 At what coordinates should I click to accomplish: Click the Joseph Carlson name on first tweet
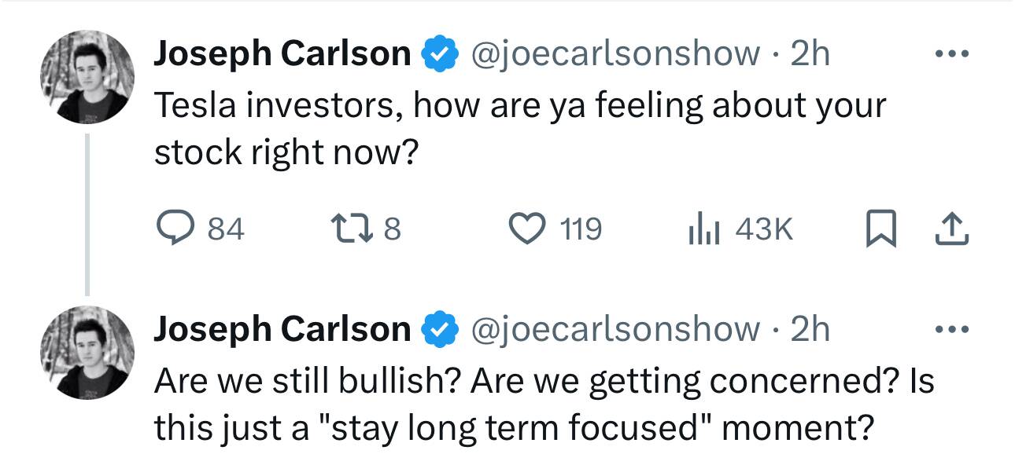[x=282, y=54]
